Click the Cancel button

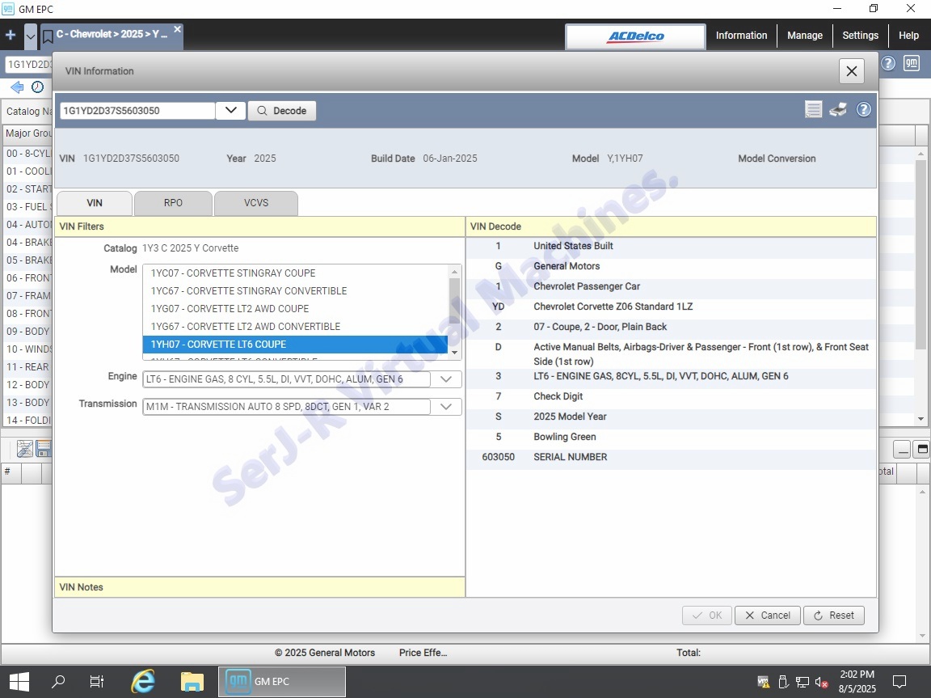(x=768, y=616)
